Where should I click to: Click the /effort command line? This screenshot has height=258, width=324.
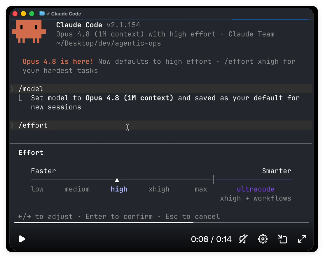coord(161,125)
